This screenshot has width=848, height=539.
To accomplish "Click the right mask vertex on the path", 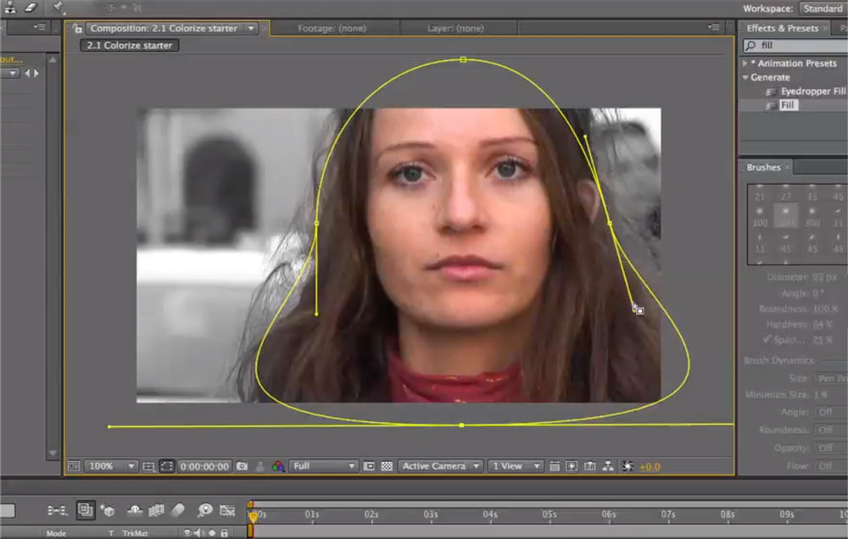I will coord(610,223).
